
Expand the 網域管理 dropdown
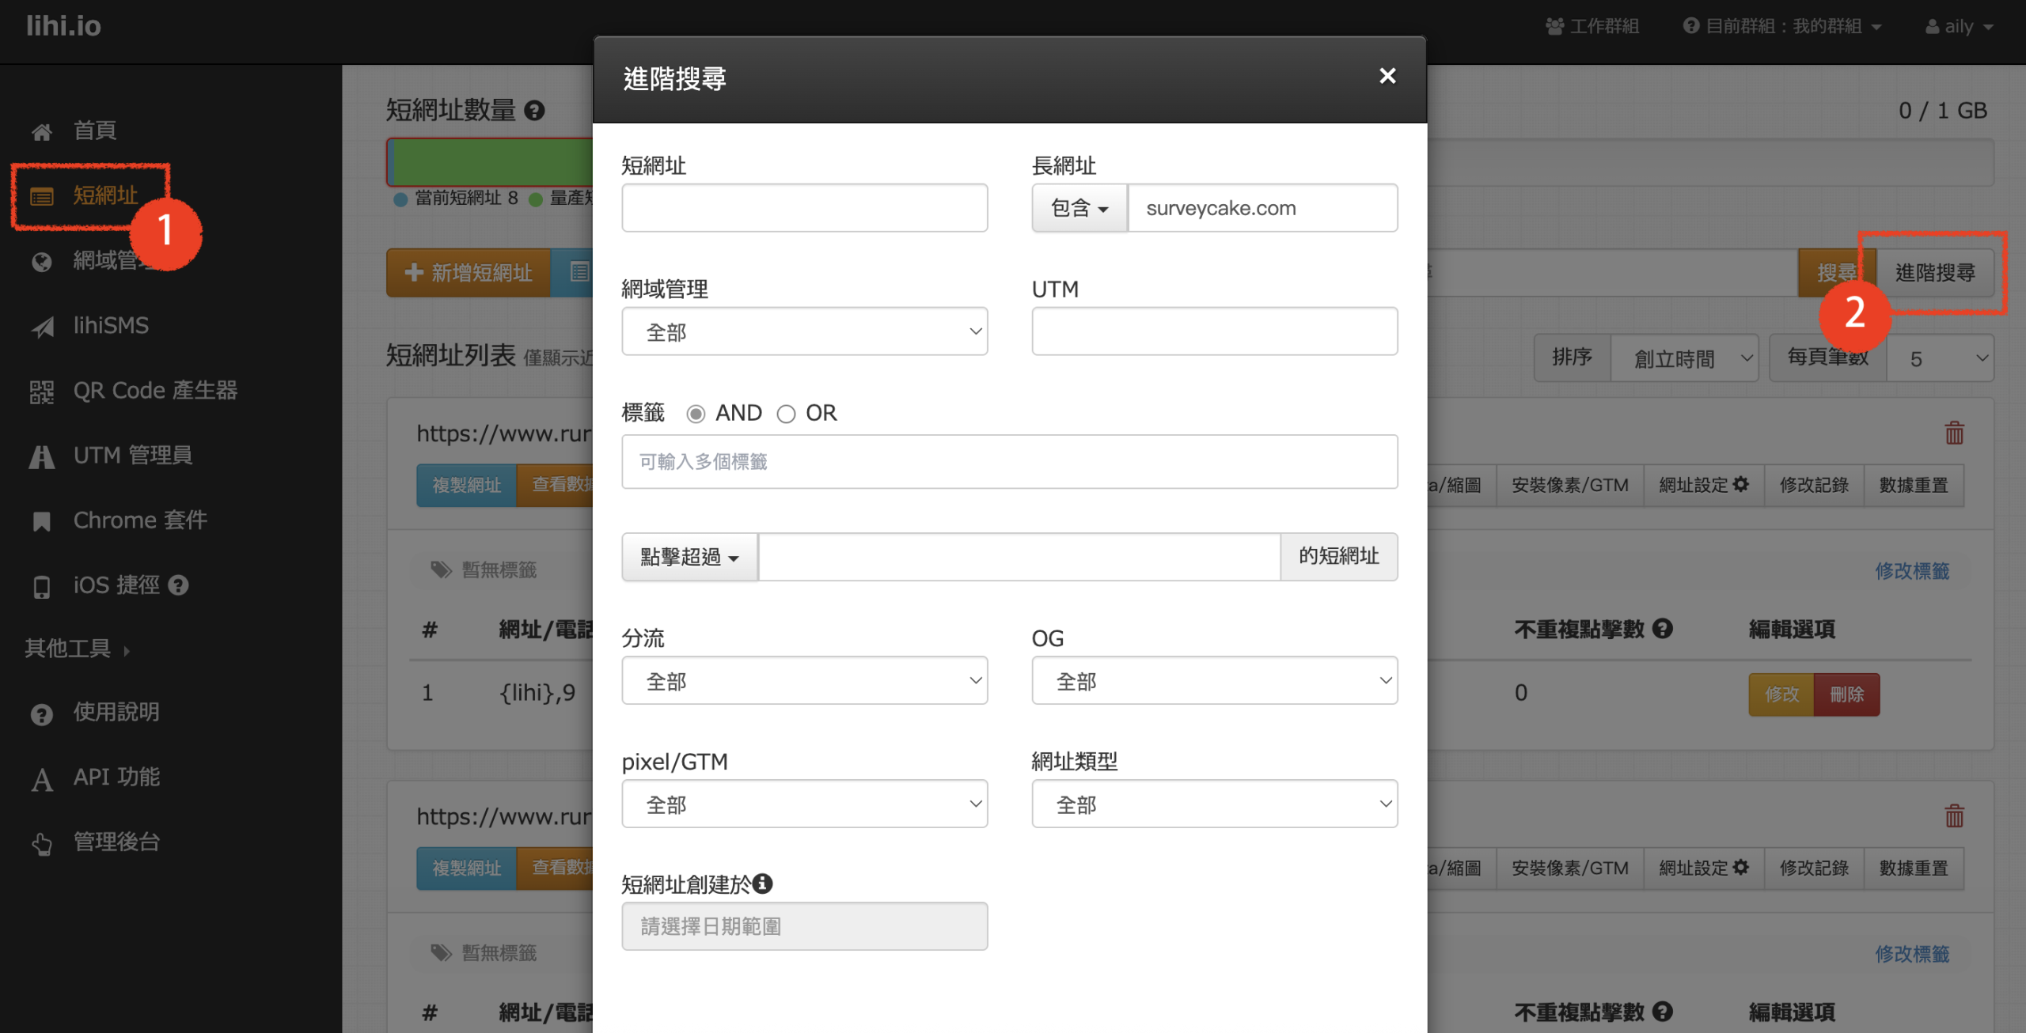pos(804,331)
